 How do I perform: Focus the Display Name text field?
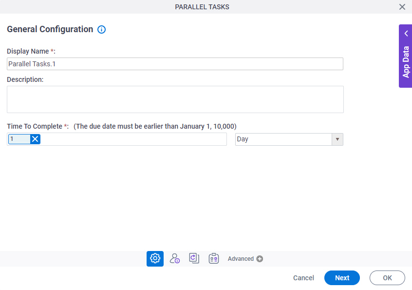pos(175,64)
